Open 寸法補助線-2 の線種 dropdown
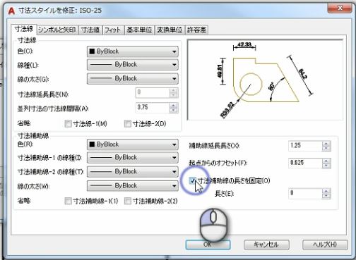 click(133, 171)
